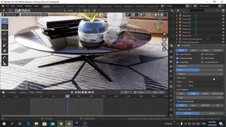Open the Edit menu
The width and height of the screenshot is (226, 127).
(x=13, y=6)
